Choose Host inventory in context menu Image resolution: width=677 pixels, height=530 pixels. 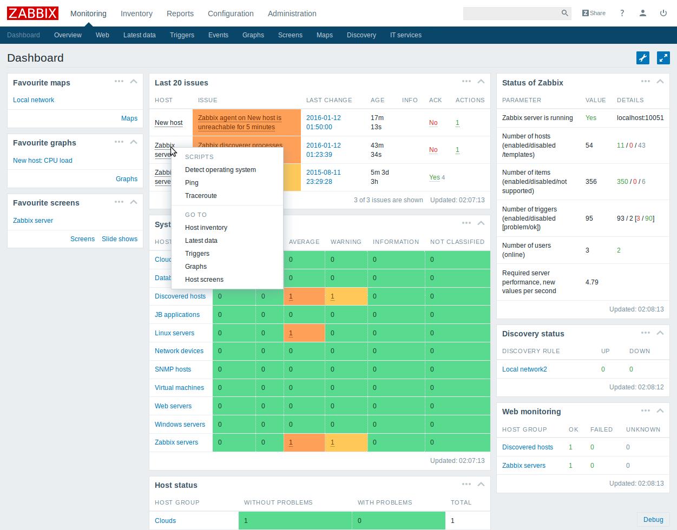coord(206,228)
